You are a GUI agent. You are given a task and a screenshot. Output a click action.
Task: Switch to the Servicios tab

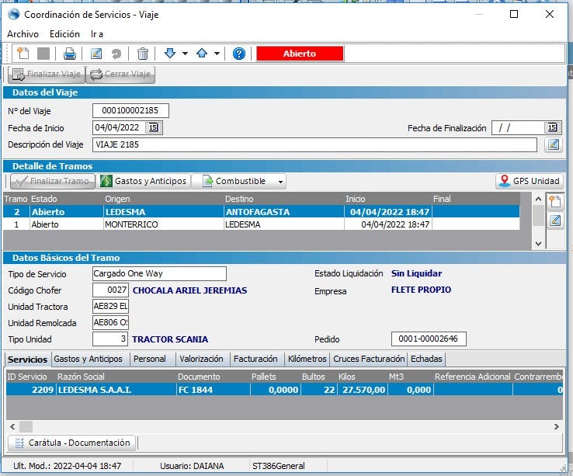27,360
